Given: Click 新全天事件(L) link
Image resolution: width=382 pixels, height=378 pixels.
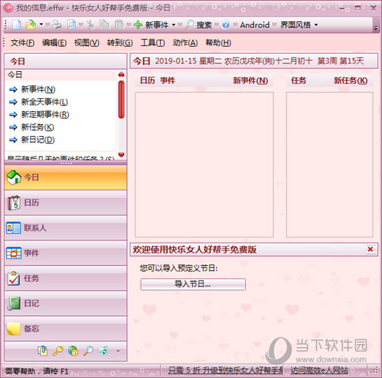Looking at the screenshot, I should point(45,102).
